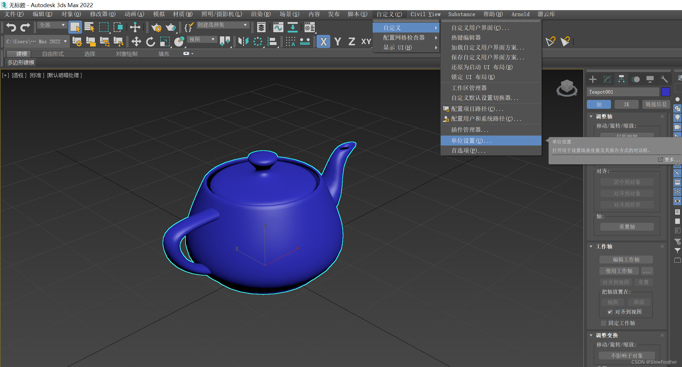Screen dimensions: 682x367
Task: Click the Undo arrow icon
Action: tap(11, 27)
